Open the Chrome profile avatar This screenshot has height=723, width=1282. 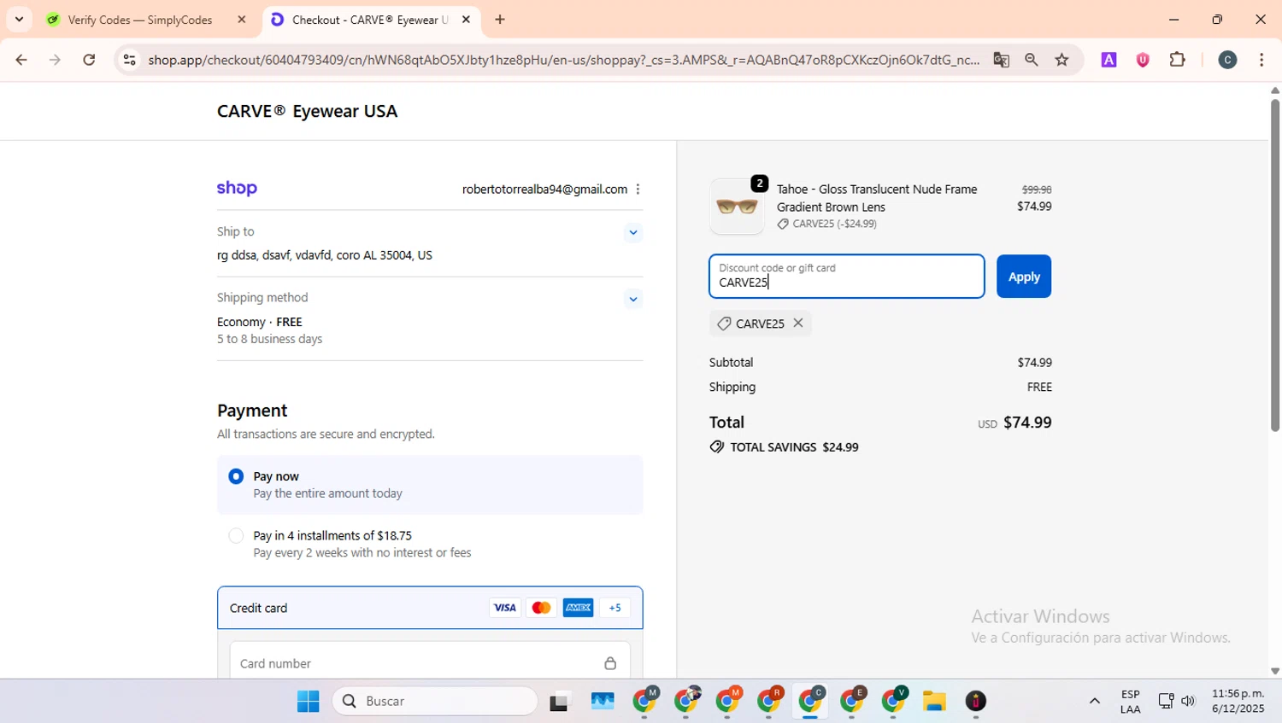tap(1227, 60)
